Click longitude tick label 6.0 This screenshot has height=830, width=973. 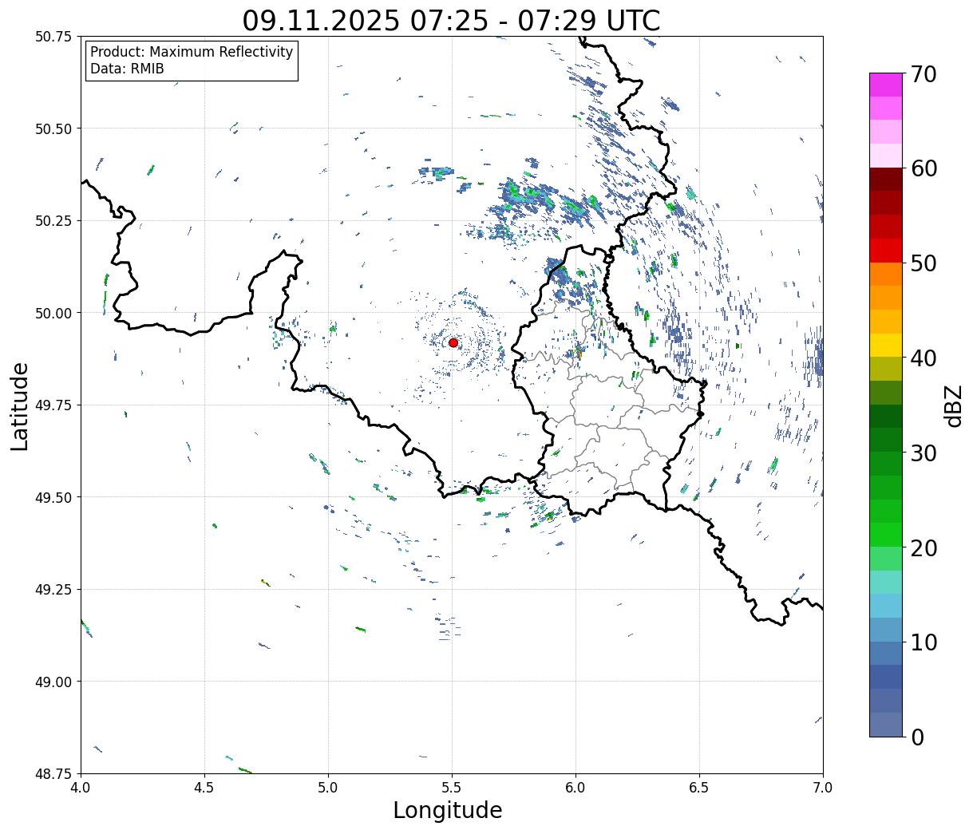tap(575, 787)
